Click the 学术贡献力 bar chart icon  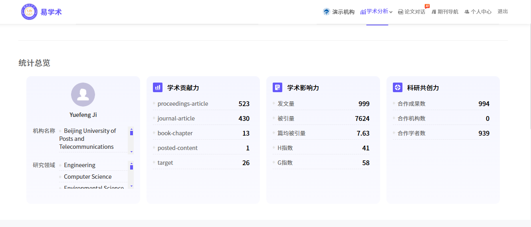tap(158, 87)
